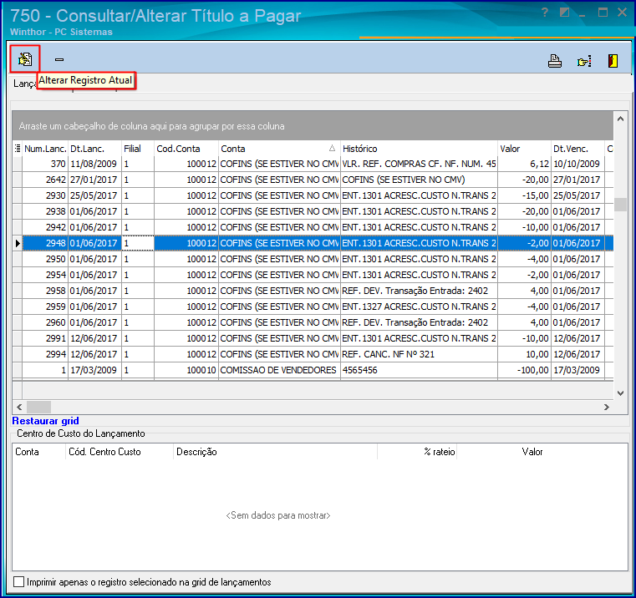Open the Lança tab
The height and width of the screenshot is (598, 636).
[24, 84]
